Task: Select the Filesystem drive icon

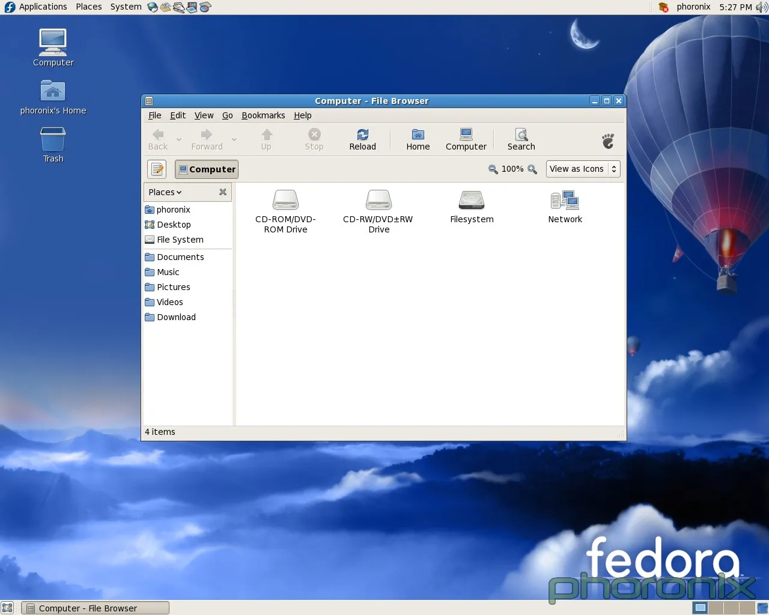Action: pos(472,207)
